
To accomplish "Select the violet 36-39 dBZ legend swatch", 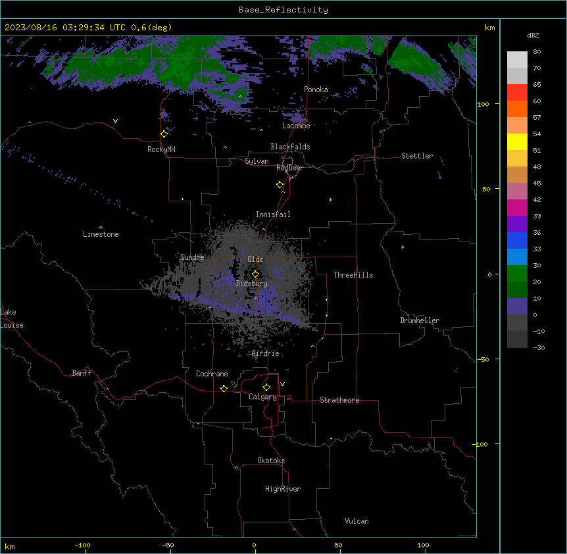I will coord(517,224).
